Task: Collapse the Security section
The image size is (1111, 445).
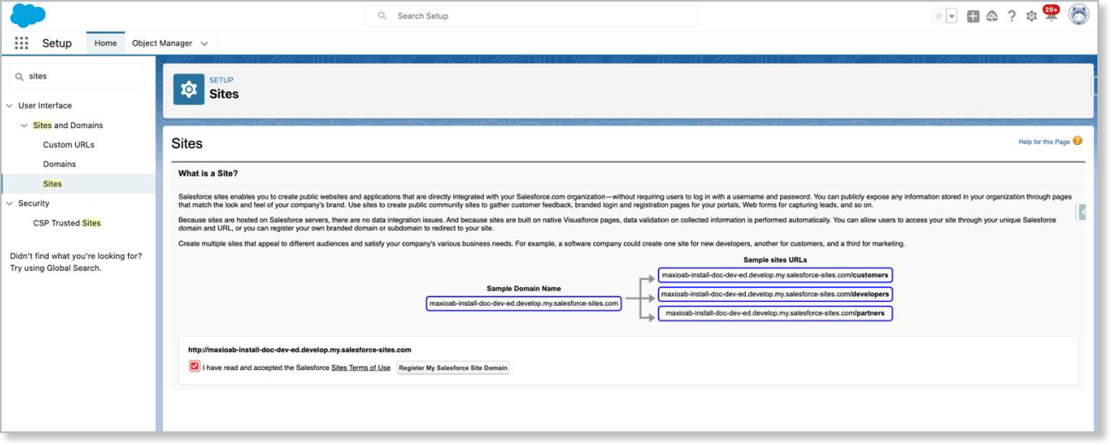Action: pyautogui.click(x=9, y=204)
